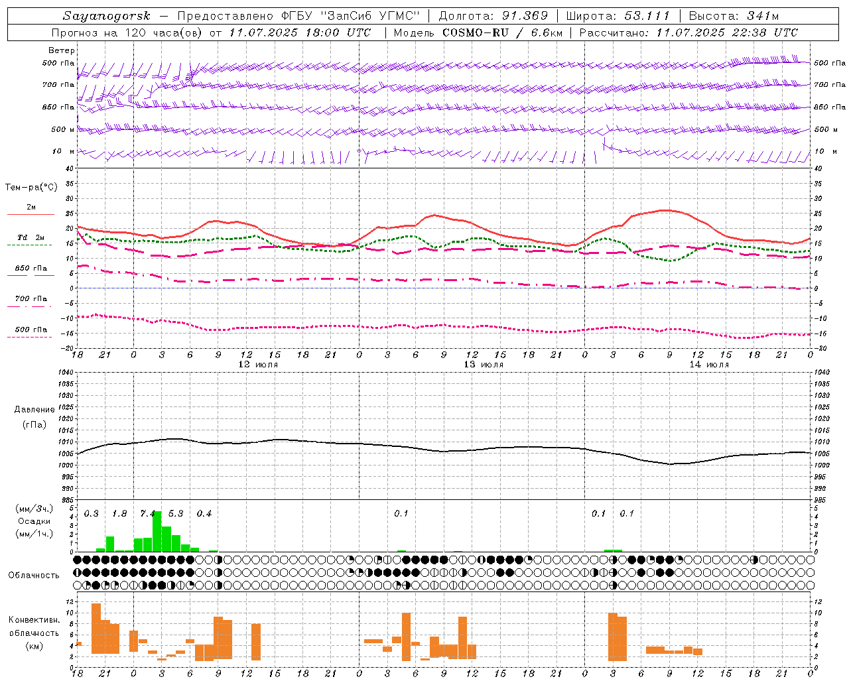849x679 pixels.
Task: Click the Модель COSMO-RU / 6.6км label
Action: (x=478, y=32)
